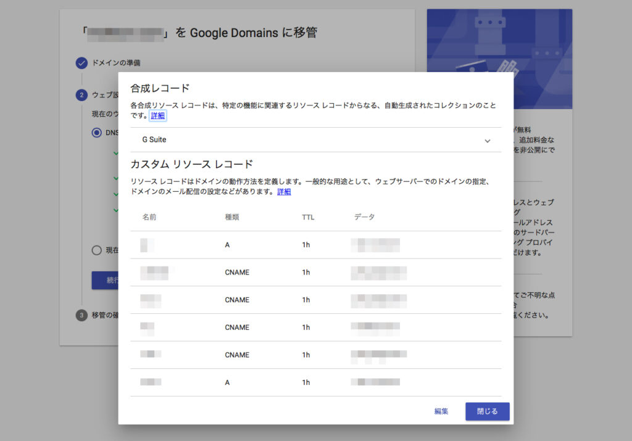This screenshot has width=632, height=441.
Task: Click the 名前 column header
Action: pos(149,217)
